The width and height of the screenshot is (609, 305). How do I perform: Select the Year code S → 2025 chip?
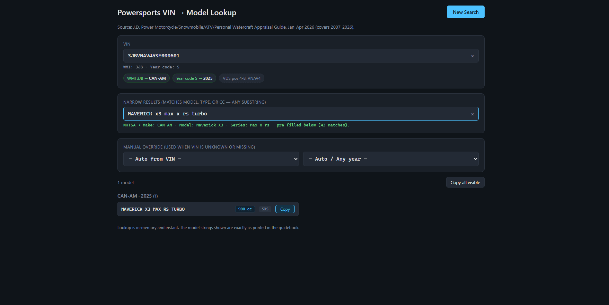pyautogui.click(x=194, y=78)
